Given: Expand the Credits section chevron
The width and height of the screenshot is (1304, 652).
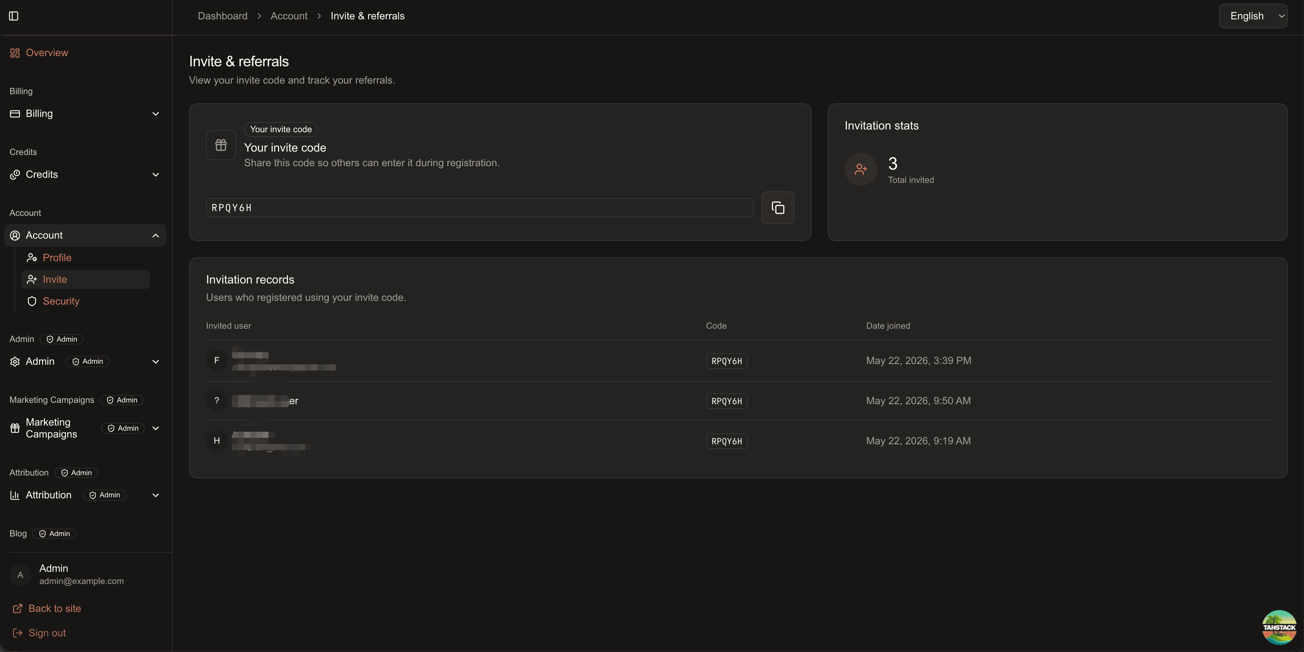Looking at the screenshot, I should coord(155,175).
